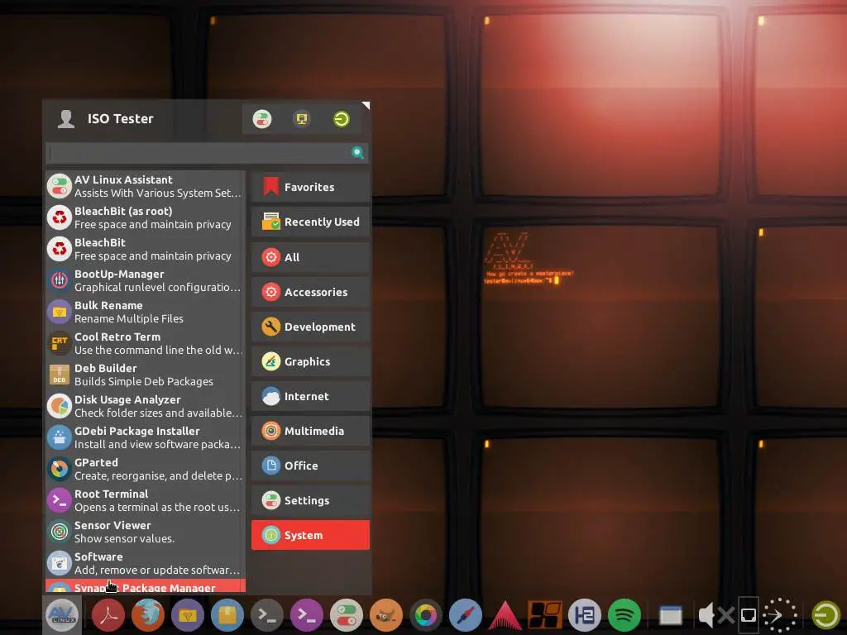
Task: Open Deb Builder
Action: [145, 375]
